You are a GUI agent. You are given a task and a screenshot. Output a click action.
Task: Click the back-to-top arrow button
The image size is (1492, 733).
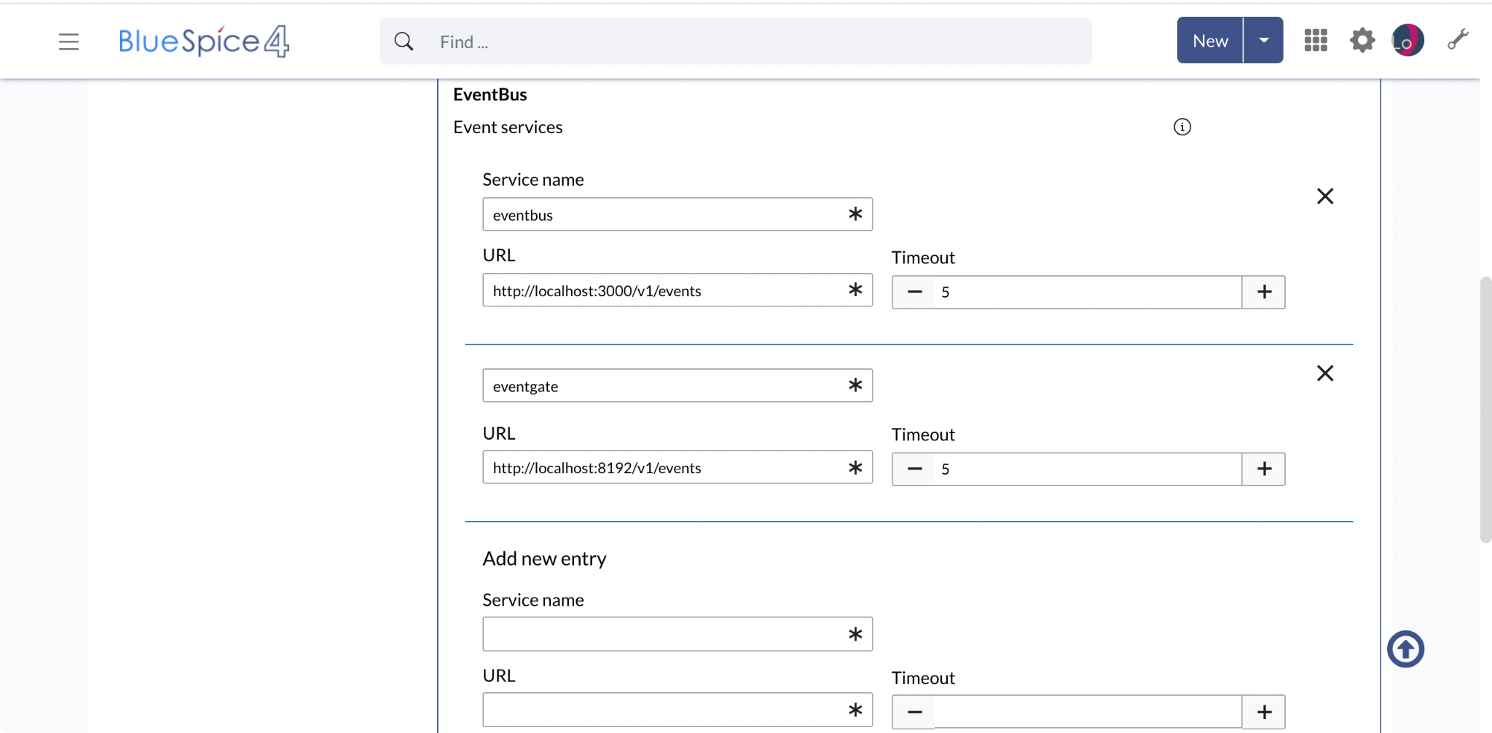click(1405, 649)
